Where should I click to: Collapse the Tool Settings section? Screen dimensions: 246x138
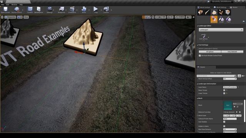198,45
